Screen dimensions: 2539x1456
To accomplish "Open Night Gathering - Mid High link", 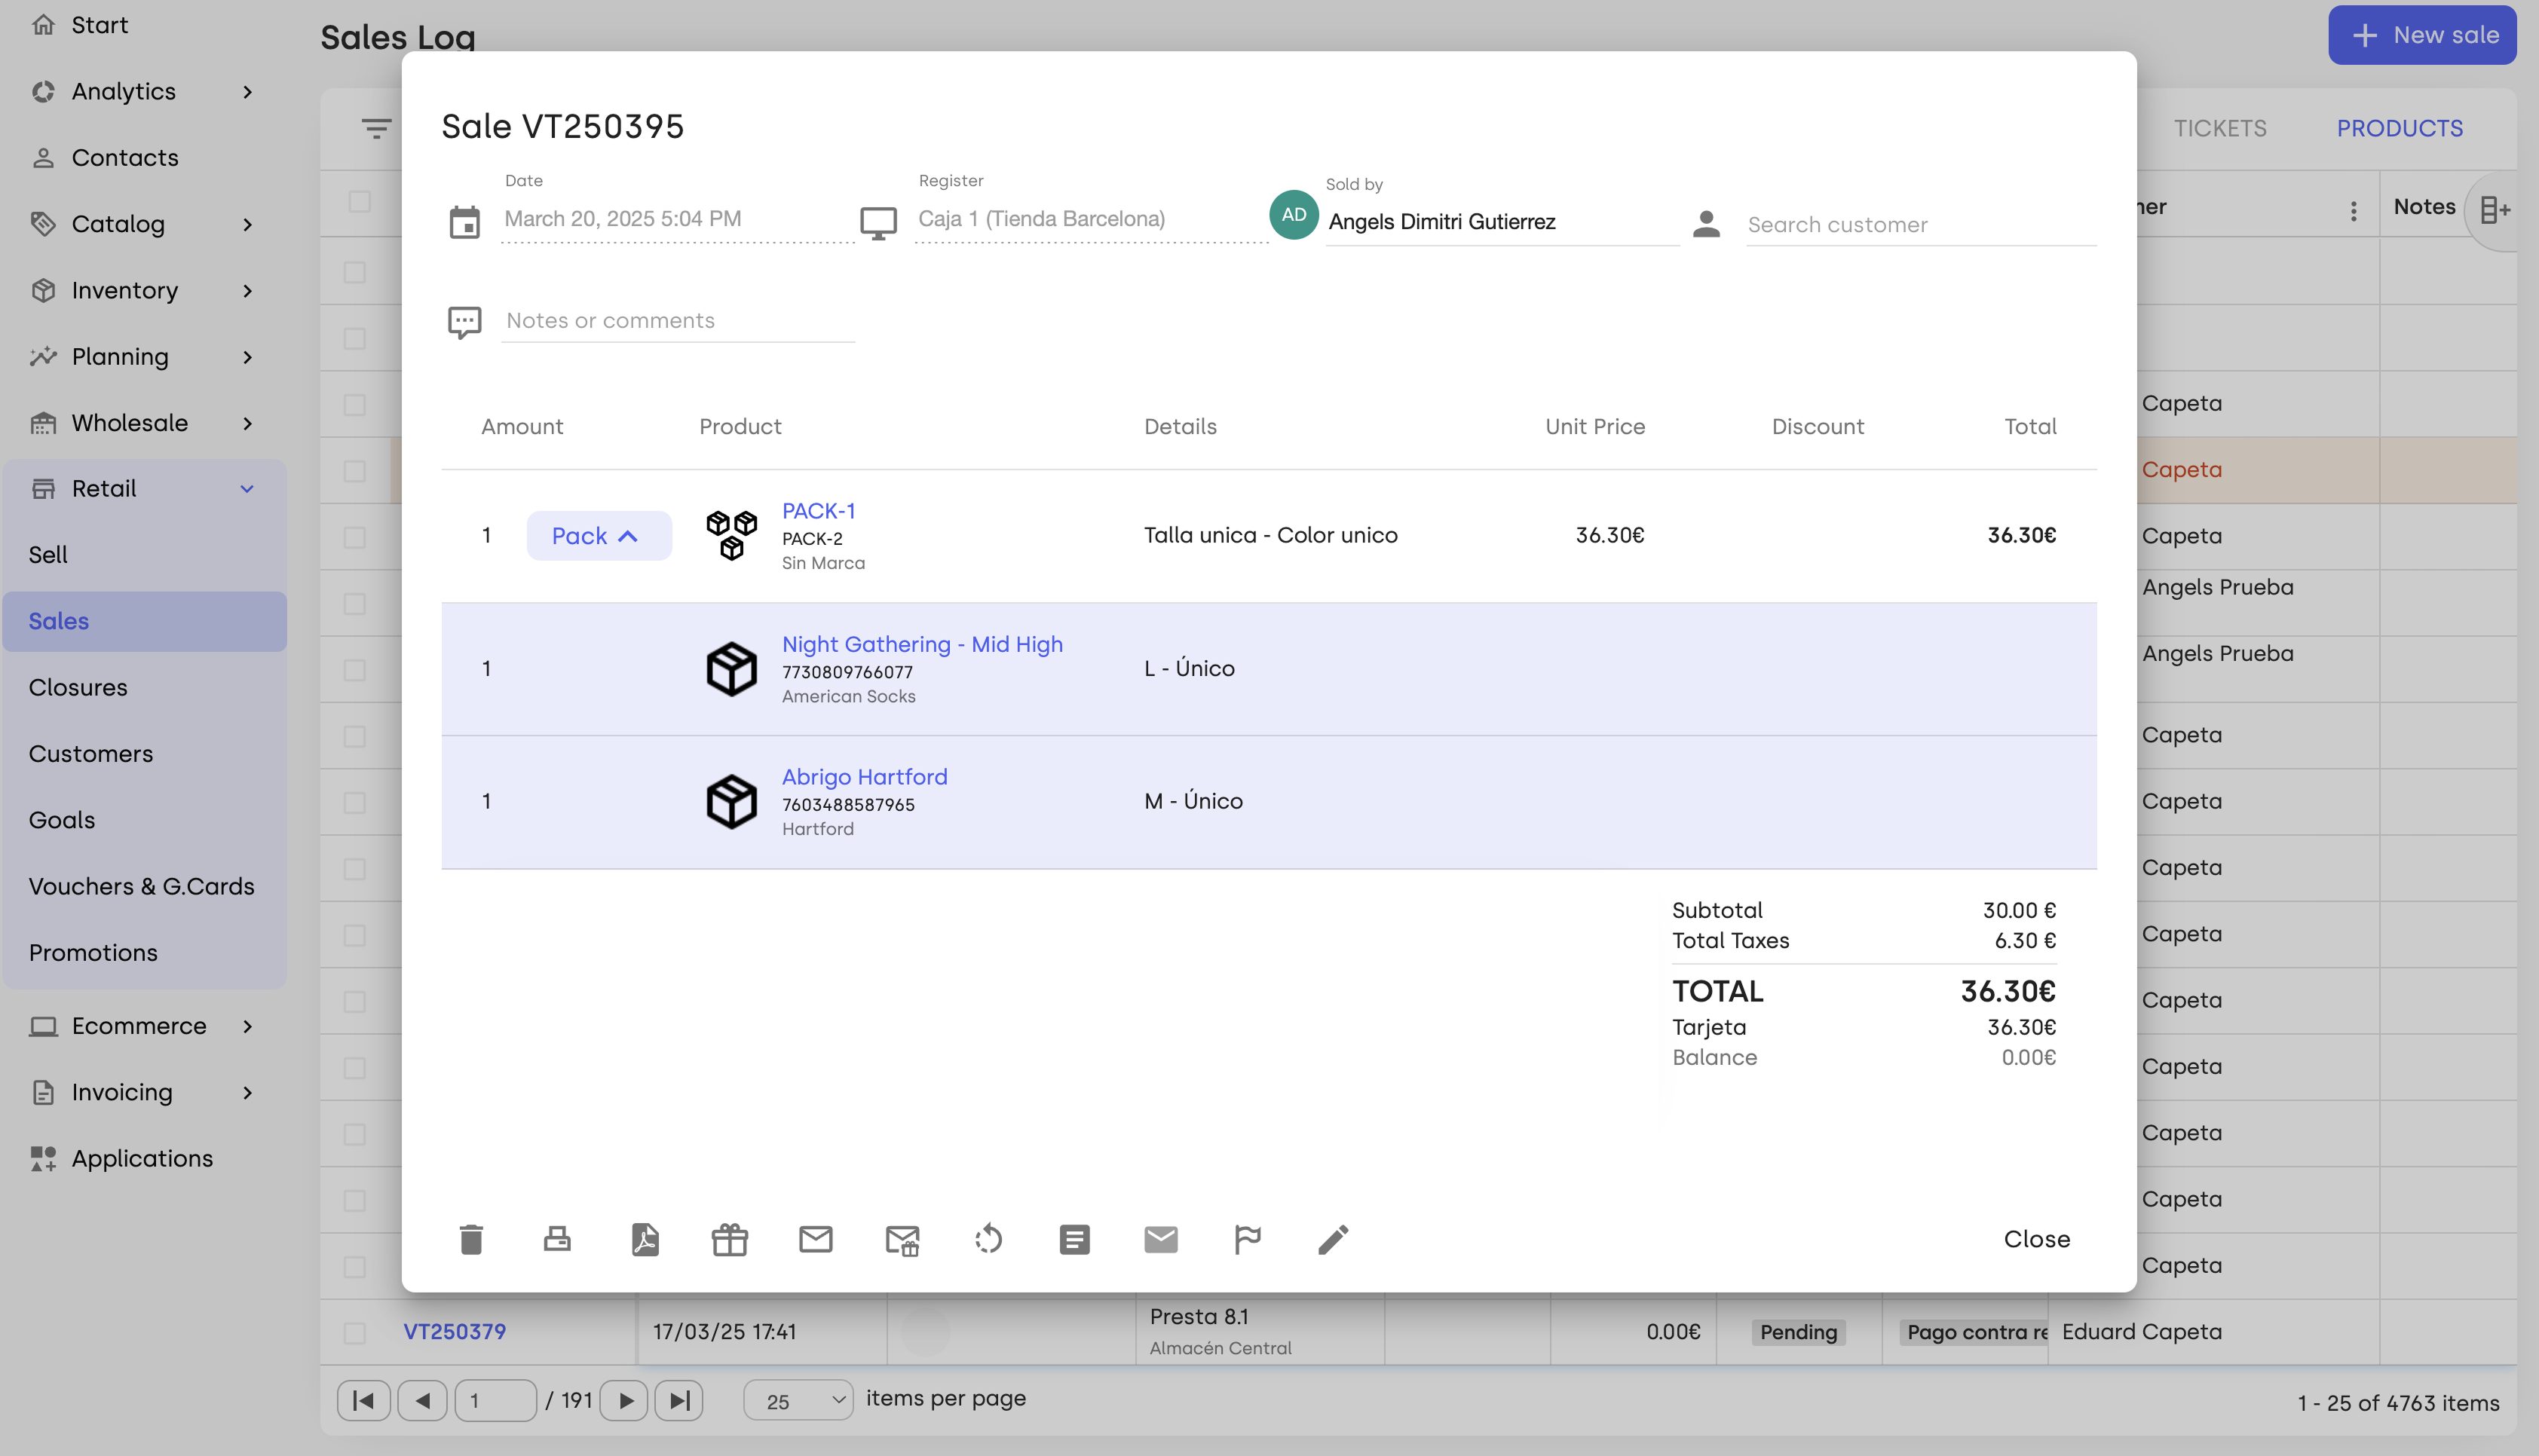I will coord(922,644).
